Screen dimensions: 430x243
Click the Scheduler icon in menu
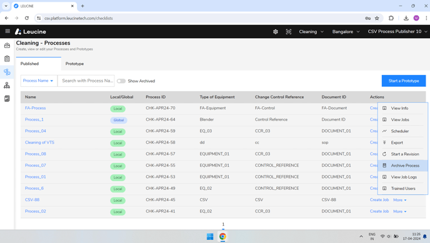point(384,131)
